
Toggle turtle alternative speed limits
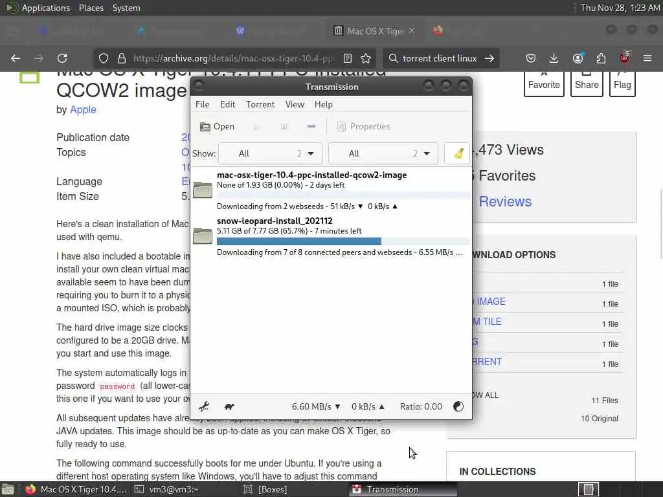click(x=229, y=406)
